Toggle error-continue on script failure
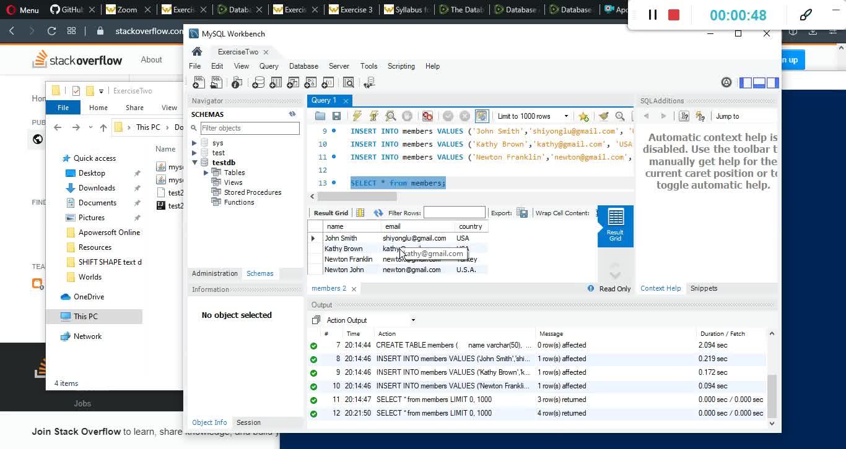 point(427,116)
